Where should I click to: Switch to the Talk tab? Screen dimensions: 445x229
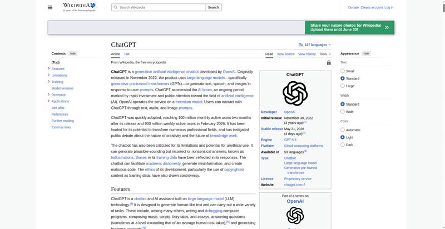[x=127, y=54]
